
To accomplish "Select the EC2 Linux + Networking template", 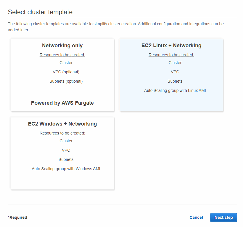I will click(171, 75).
